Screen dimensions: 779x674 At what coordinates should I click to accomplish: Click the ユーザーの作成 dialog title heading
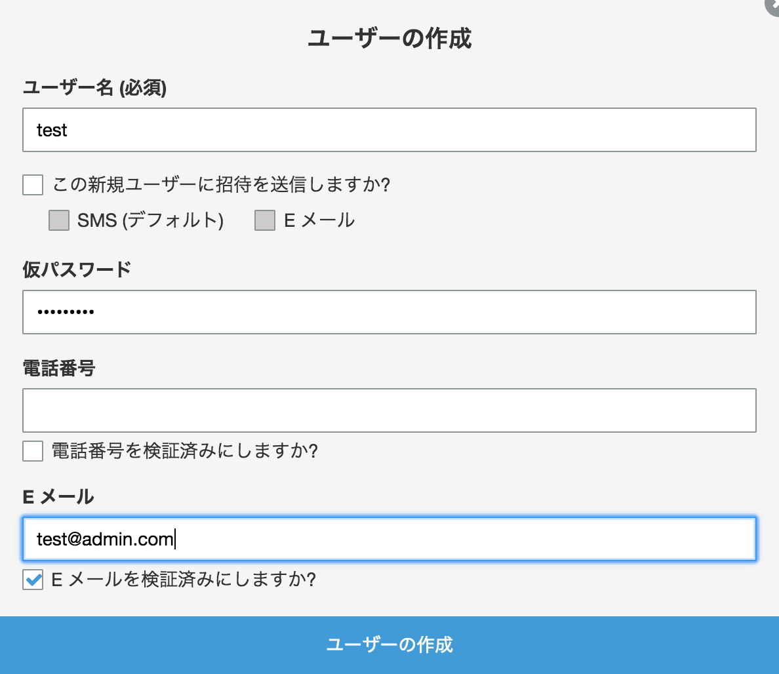pos(389,39)
